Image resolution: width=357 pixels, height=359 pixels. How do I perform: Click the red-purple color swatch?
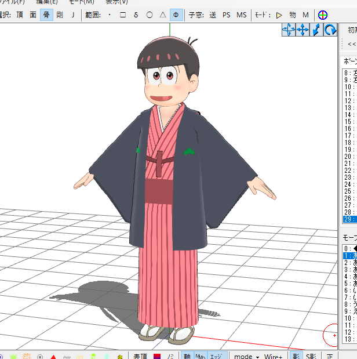[157, 356]
